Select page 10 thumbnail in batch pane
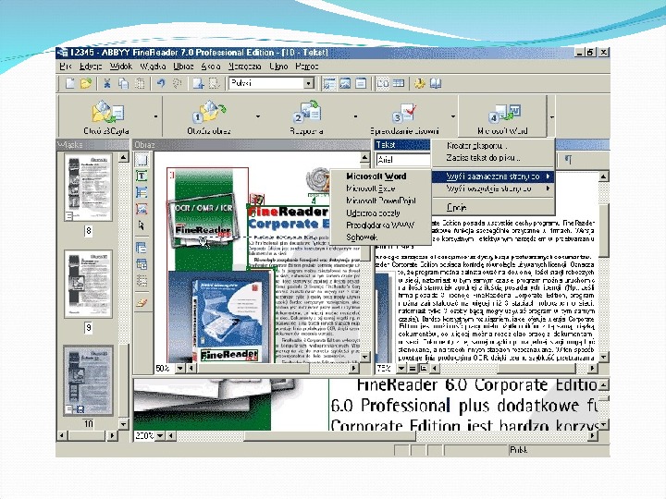Image resolution: width=666 pixels, height=499 pixels. [x=89, y=381]
